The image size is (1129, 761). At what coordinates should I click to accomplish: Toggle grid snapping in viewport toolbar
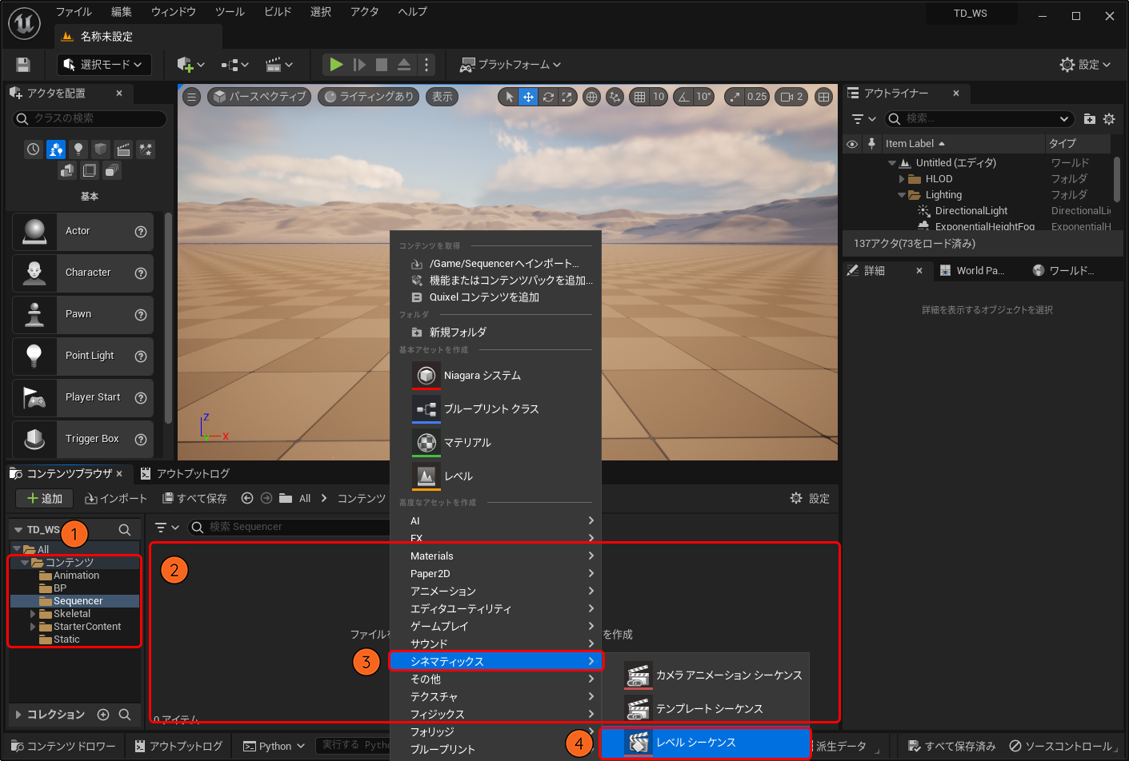tap(639, 97)
